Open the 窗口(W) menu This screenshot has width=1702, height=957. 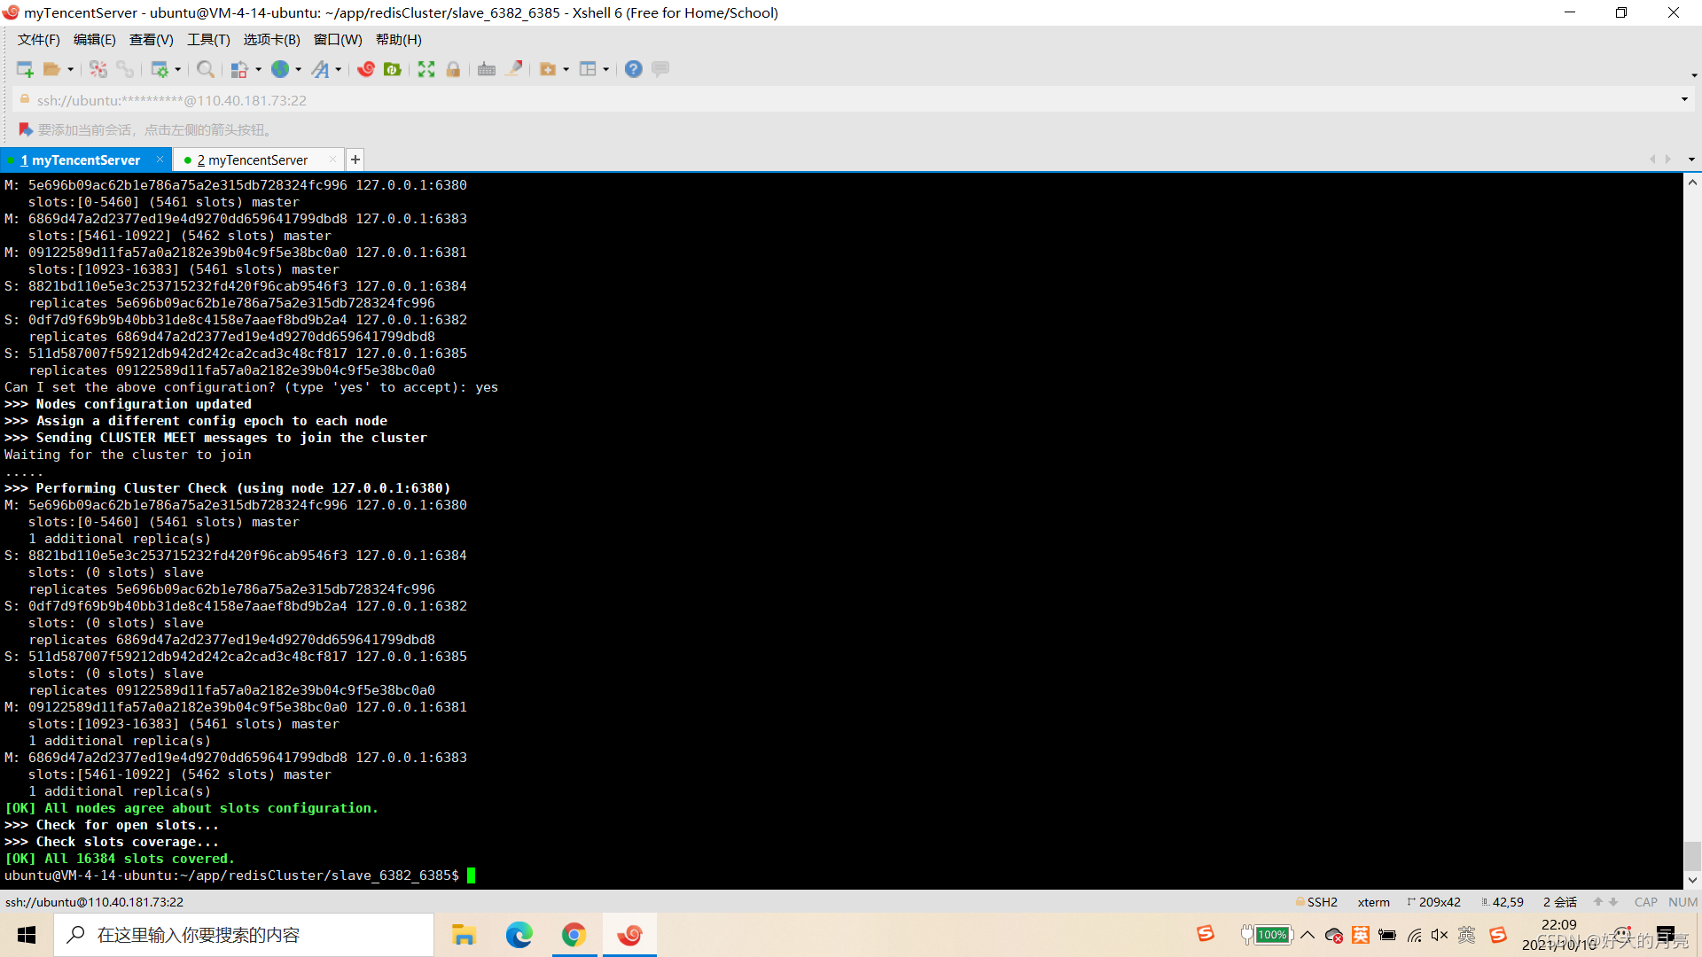pyautogui.click(x=338, y=40)
